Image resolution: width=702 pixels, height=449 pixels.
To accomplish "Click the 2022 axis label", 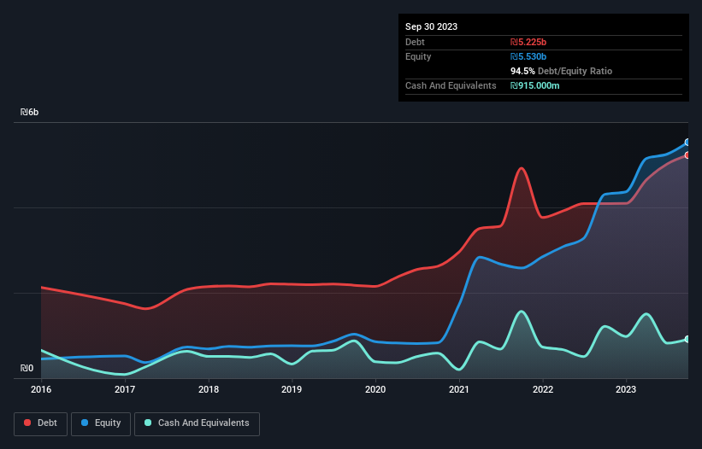I will point(543,389).
